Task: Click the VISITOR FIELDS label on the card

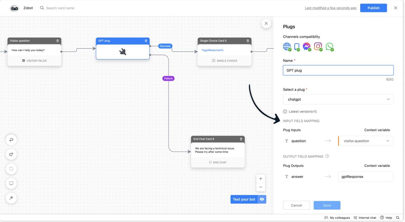Action: pyautogui.click(x=34, y=61)
